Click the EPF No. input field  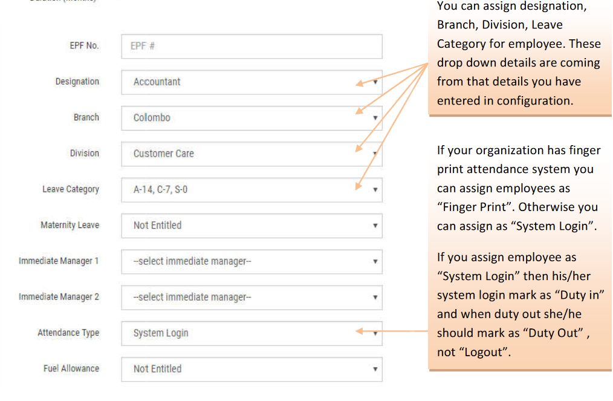coord(251,46)
